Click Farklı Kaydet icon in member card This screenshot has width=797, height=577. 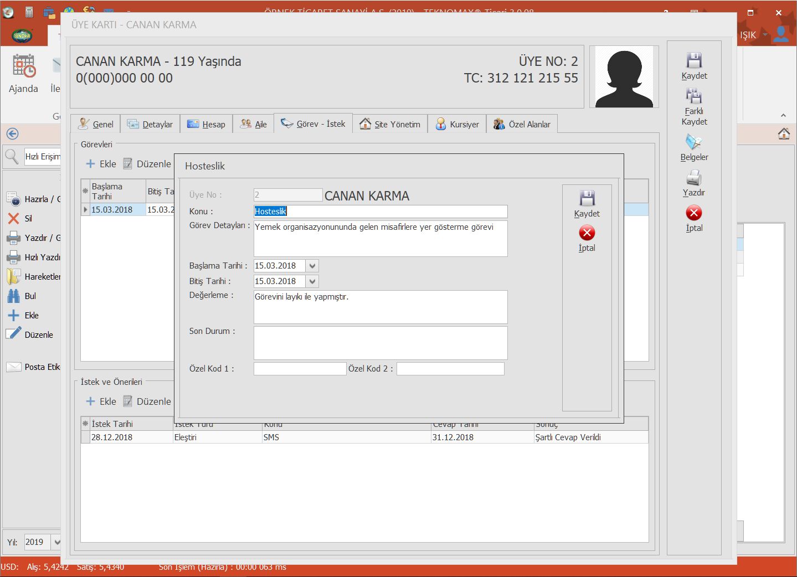(x=694, y=96)
